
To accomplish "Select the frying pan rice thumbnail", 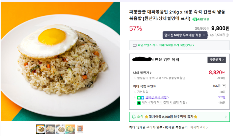I will click(50, 129).
